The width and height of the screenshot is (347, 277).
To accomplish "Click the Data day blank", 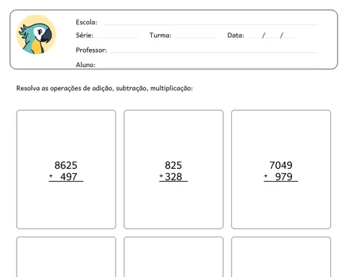I will (253, 38).
